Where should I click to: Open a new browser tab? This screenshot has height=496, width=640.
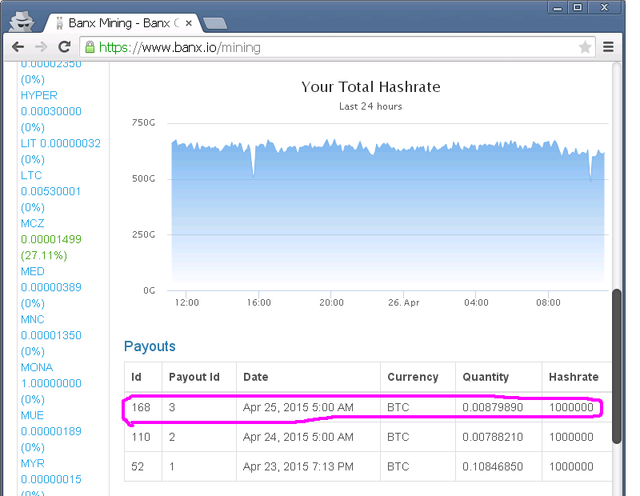point(215,24)
